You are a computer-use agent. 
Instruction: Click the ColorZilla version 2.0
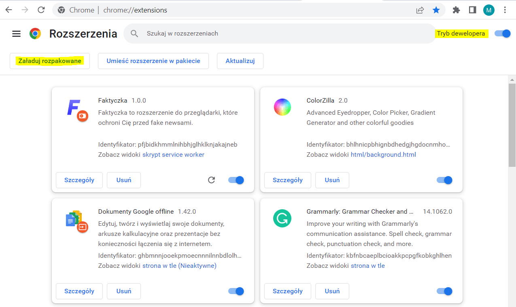click(x=343, y=101)
